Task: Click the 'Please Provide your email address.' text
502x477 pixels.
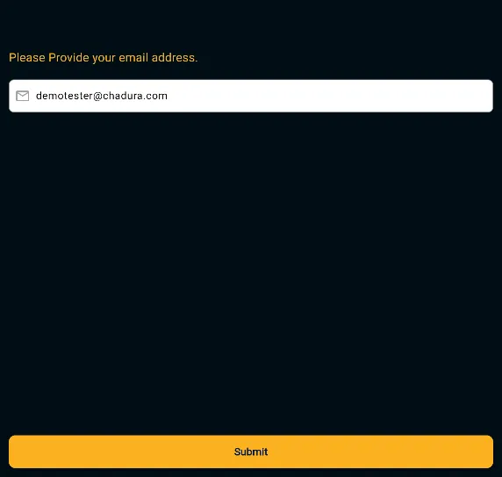Action: [x=103, y=58]
